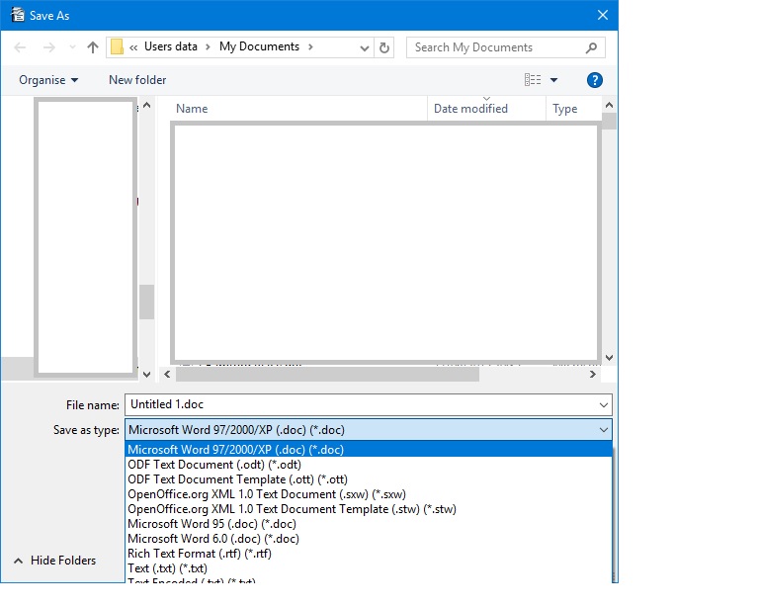Click the search magnifier icon
This screenshot has height=607, width=759.
(x=591, y=47)
